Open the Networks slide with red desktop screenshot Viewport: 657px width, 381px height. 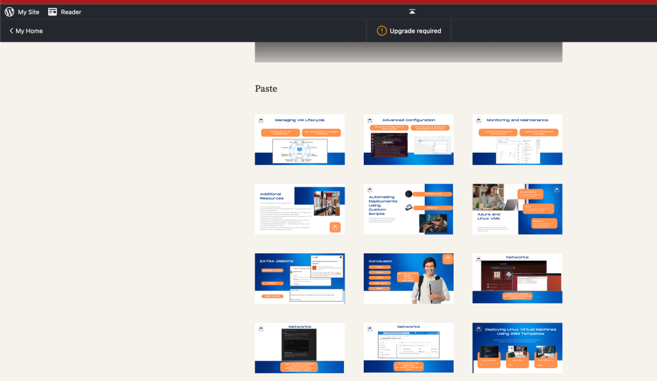(518, 278)
